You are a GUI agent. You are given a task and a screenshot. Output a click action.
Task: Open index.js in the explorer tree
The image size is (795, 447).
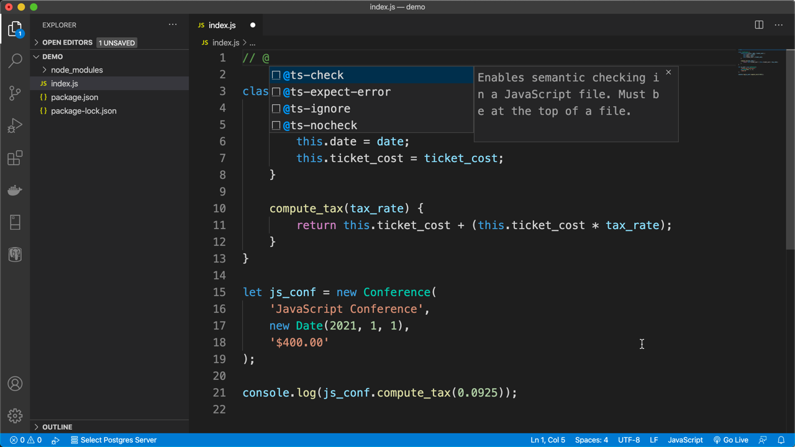[65, 84]
